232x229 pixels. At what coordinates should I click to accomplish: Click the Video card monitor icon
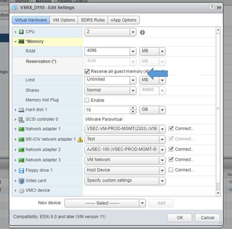[21, 181]
